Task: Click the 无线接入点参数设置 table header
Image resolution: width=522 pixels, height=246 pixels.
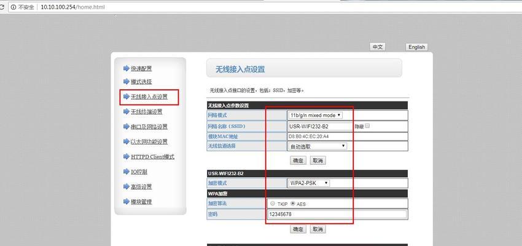Action: [x=307, y=105]
